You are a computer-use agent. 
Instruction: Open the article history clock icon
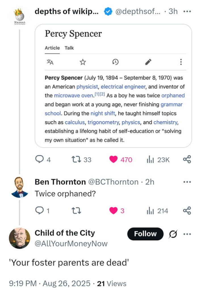pos(115,62)
